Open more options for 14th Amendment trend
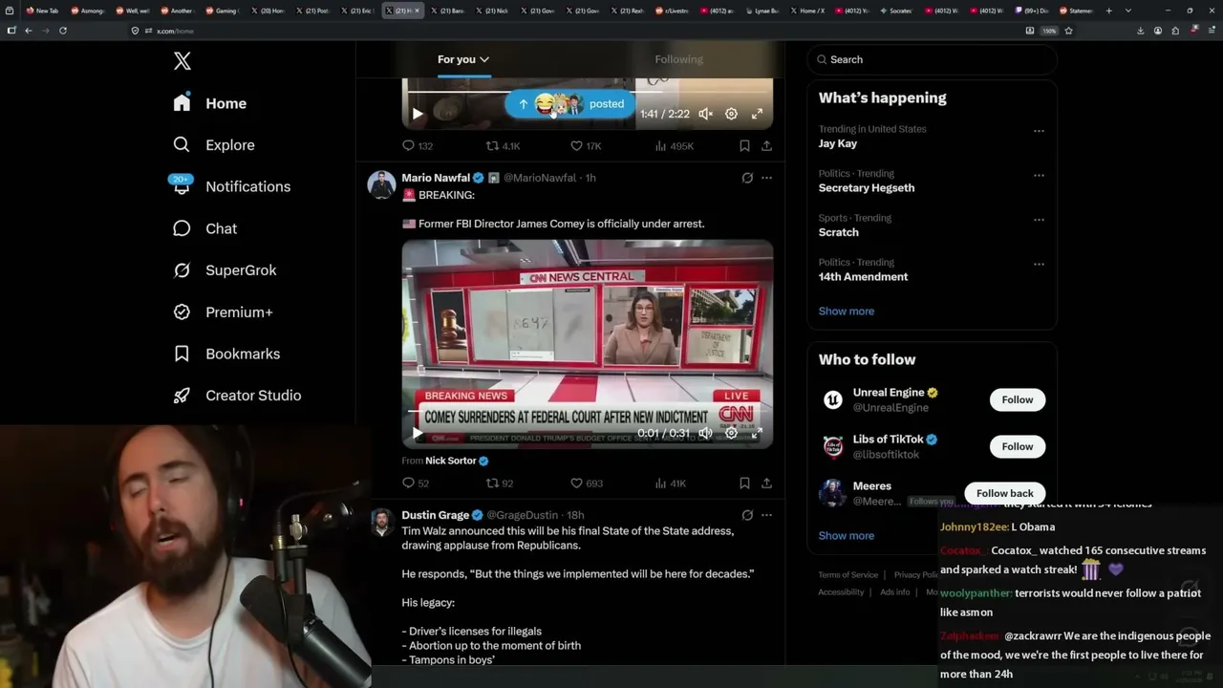 [1039, 265]
